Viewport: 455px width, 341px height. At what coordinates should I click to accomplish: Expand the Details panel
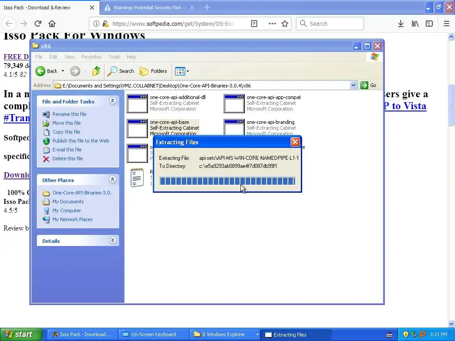pyautogui.click(x=112, y=240)
